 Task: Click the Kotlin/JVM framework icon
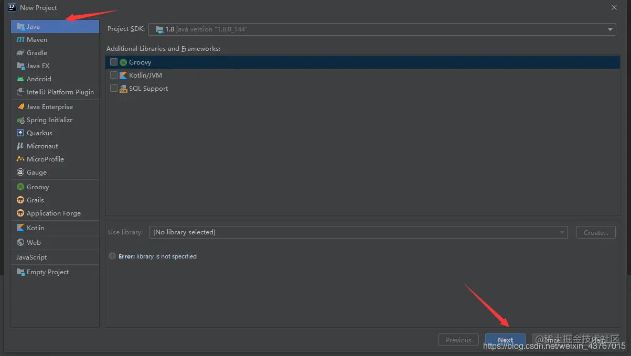point(123,75)
